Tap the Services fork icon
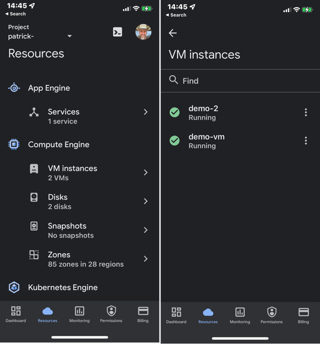The height and width of the screenshot is (345, 320). 34,112
